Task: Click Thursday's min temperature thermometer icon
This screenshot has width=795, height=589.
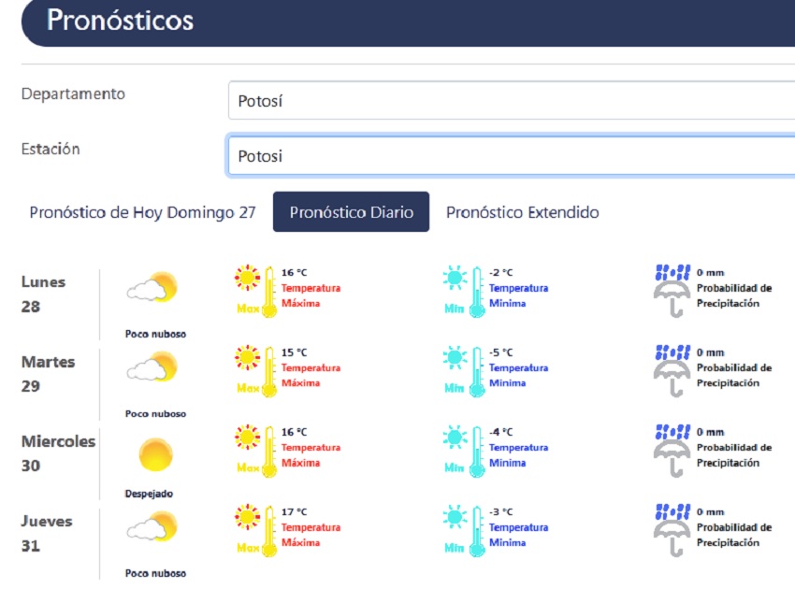Action: (x=464, y=530)
